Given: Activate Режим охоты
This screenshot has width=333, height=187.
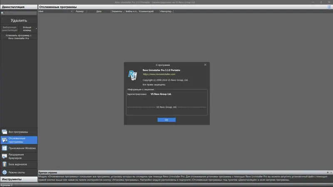Looking at the screenshot, I should tap(19, 172).
